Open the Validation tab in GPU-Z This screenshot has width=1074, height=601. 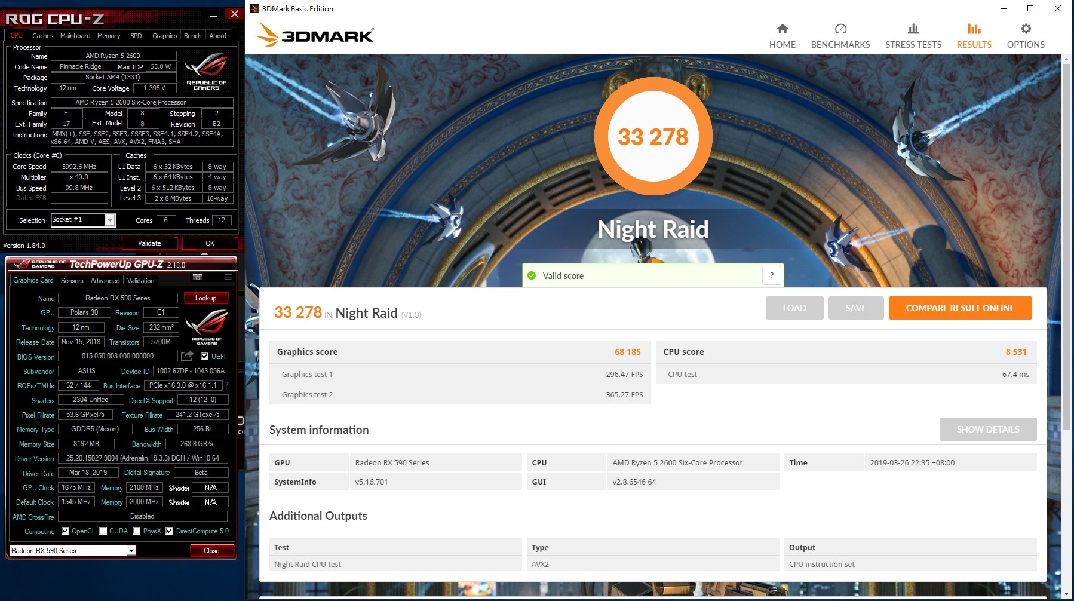coord(141,280)
